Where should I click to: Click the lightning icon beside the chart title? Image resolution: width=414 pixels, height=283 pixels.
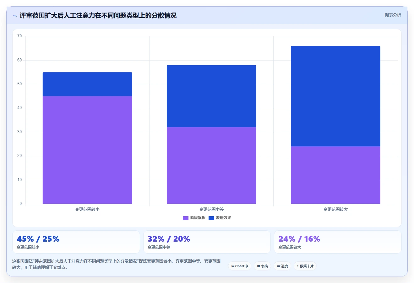(x=15, y=16)
